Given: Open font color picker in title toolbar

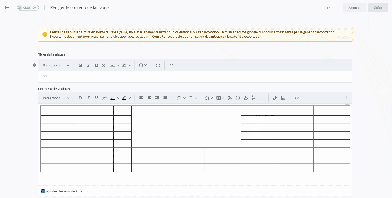Looking at the screenshot, I should click(x=114, y=65).
